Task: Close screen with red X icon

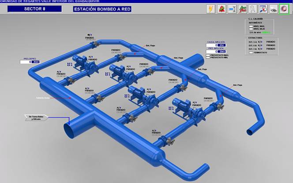Action: [284, 9]
